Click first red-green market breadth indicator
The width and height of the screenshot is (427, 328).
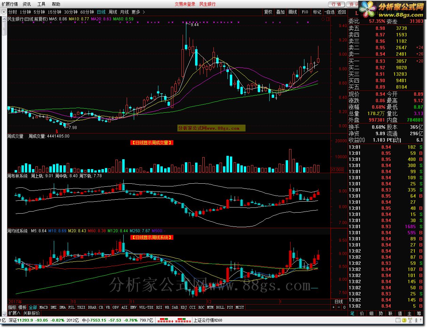pos(165,320)
